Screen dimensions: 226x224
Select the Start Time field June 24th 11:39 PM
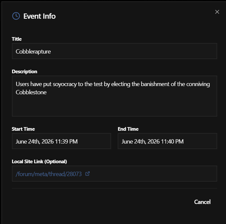tap(61, 141)
